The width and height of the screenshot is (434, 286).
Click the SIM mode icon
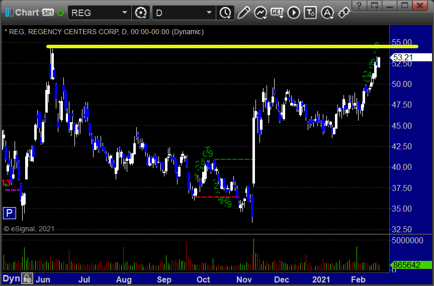pos(48,13)
